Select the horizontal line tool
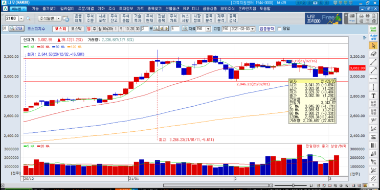This screenshot has width=380, height=190. click(373, 79)
